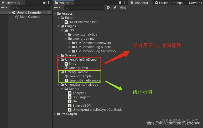The width and height of the screenshot is (203, 128).
Task: Select the SimpleJSON script icon
Action: 70,106
